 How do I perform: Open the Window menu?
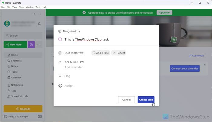(30, 7)
